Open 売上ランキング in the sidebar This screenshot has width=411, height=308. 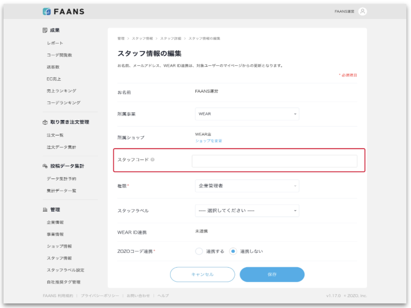click(x=61, y=91)
